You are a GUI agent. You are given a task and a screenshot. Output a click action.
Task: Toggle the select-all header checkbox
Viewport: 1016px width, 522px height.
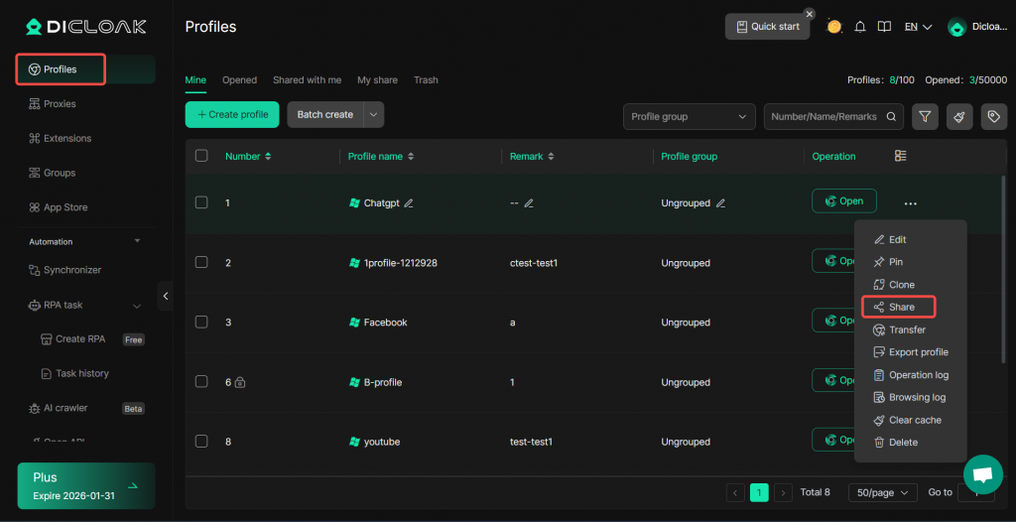[x=201, y=156]
